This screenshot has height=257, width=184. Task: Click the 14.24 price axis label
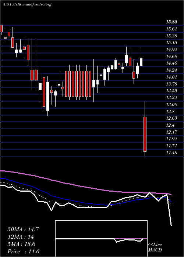point(171,70)
